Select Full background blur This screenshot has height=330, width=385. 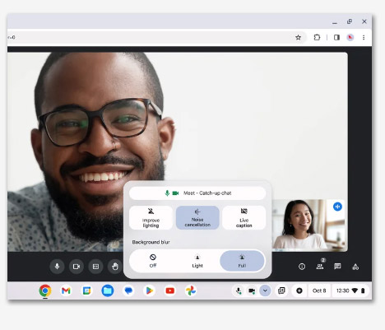pos(242,261)
